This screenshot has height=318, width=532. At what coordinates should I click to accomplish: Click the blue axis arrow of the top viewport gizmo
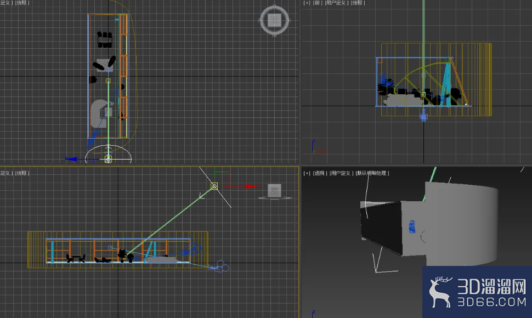coord(71,158)
